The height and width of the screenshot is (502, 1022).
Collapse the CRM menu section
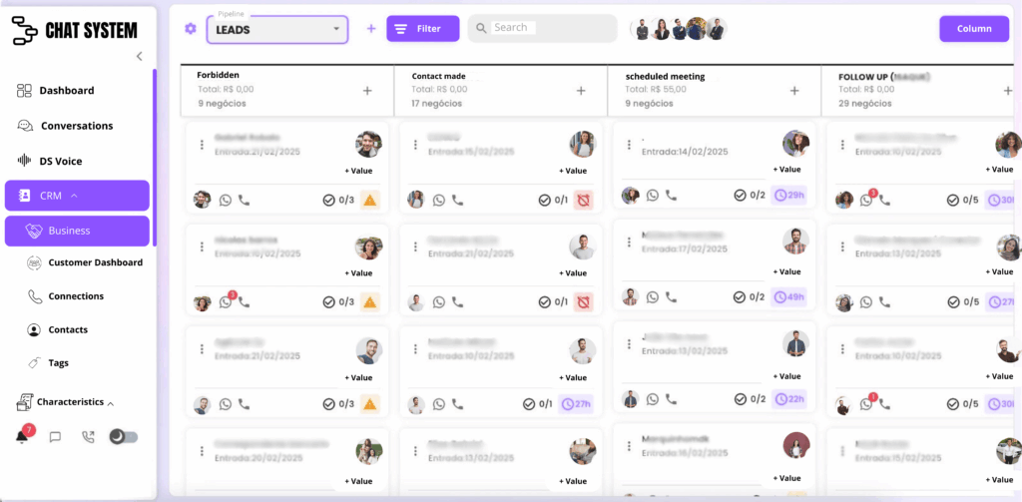(x=74, y=196)
